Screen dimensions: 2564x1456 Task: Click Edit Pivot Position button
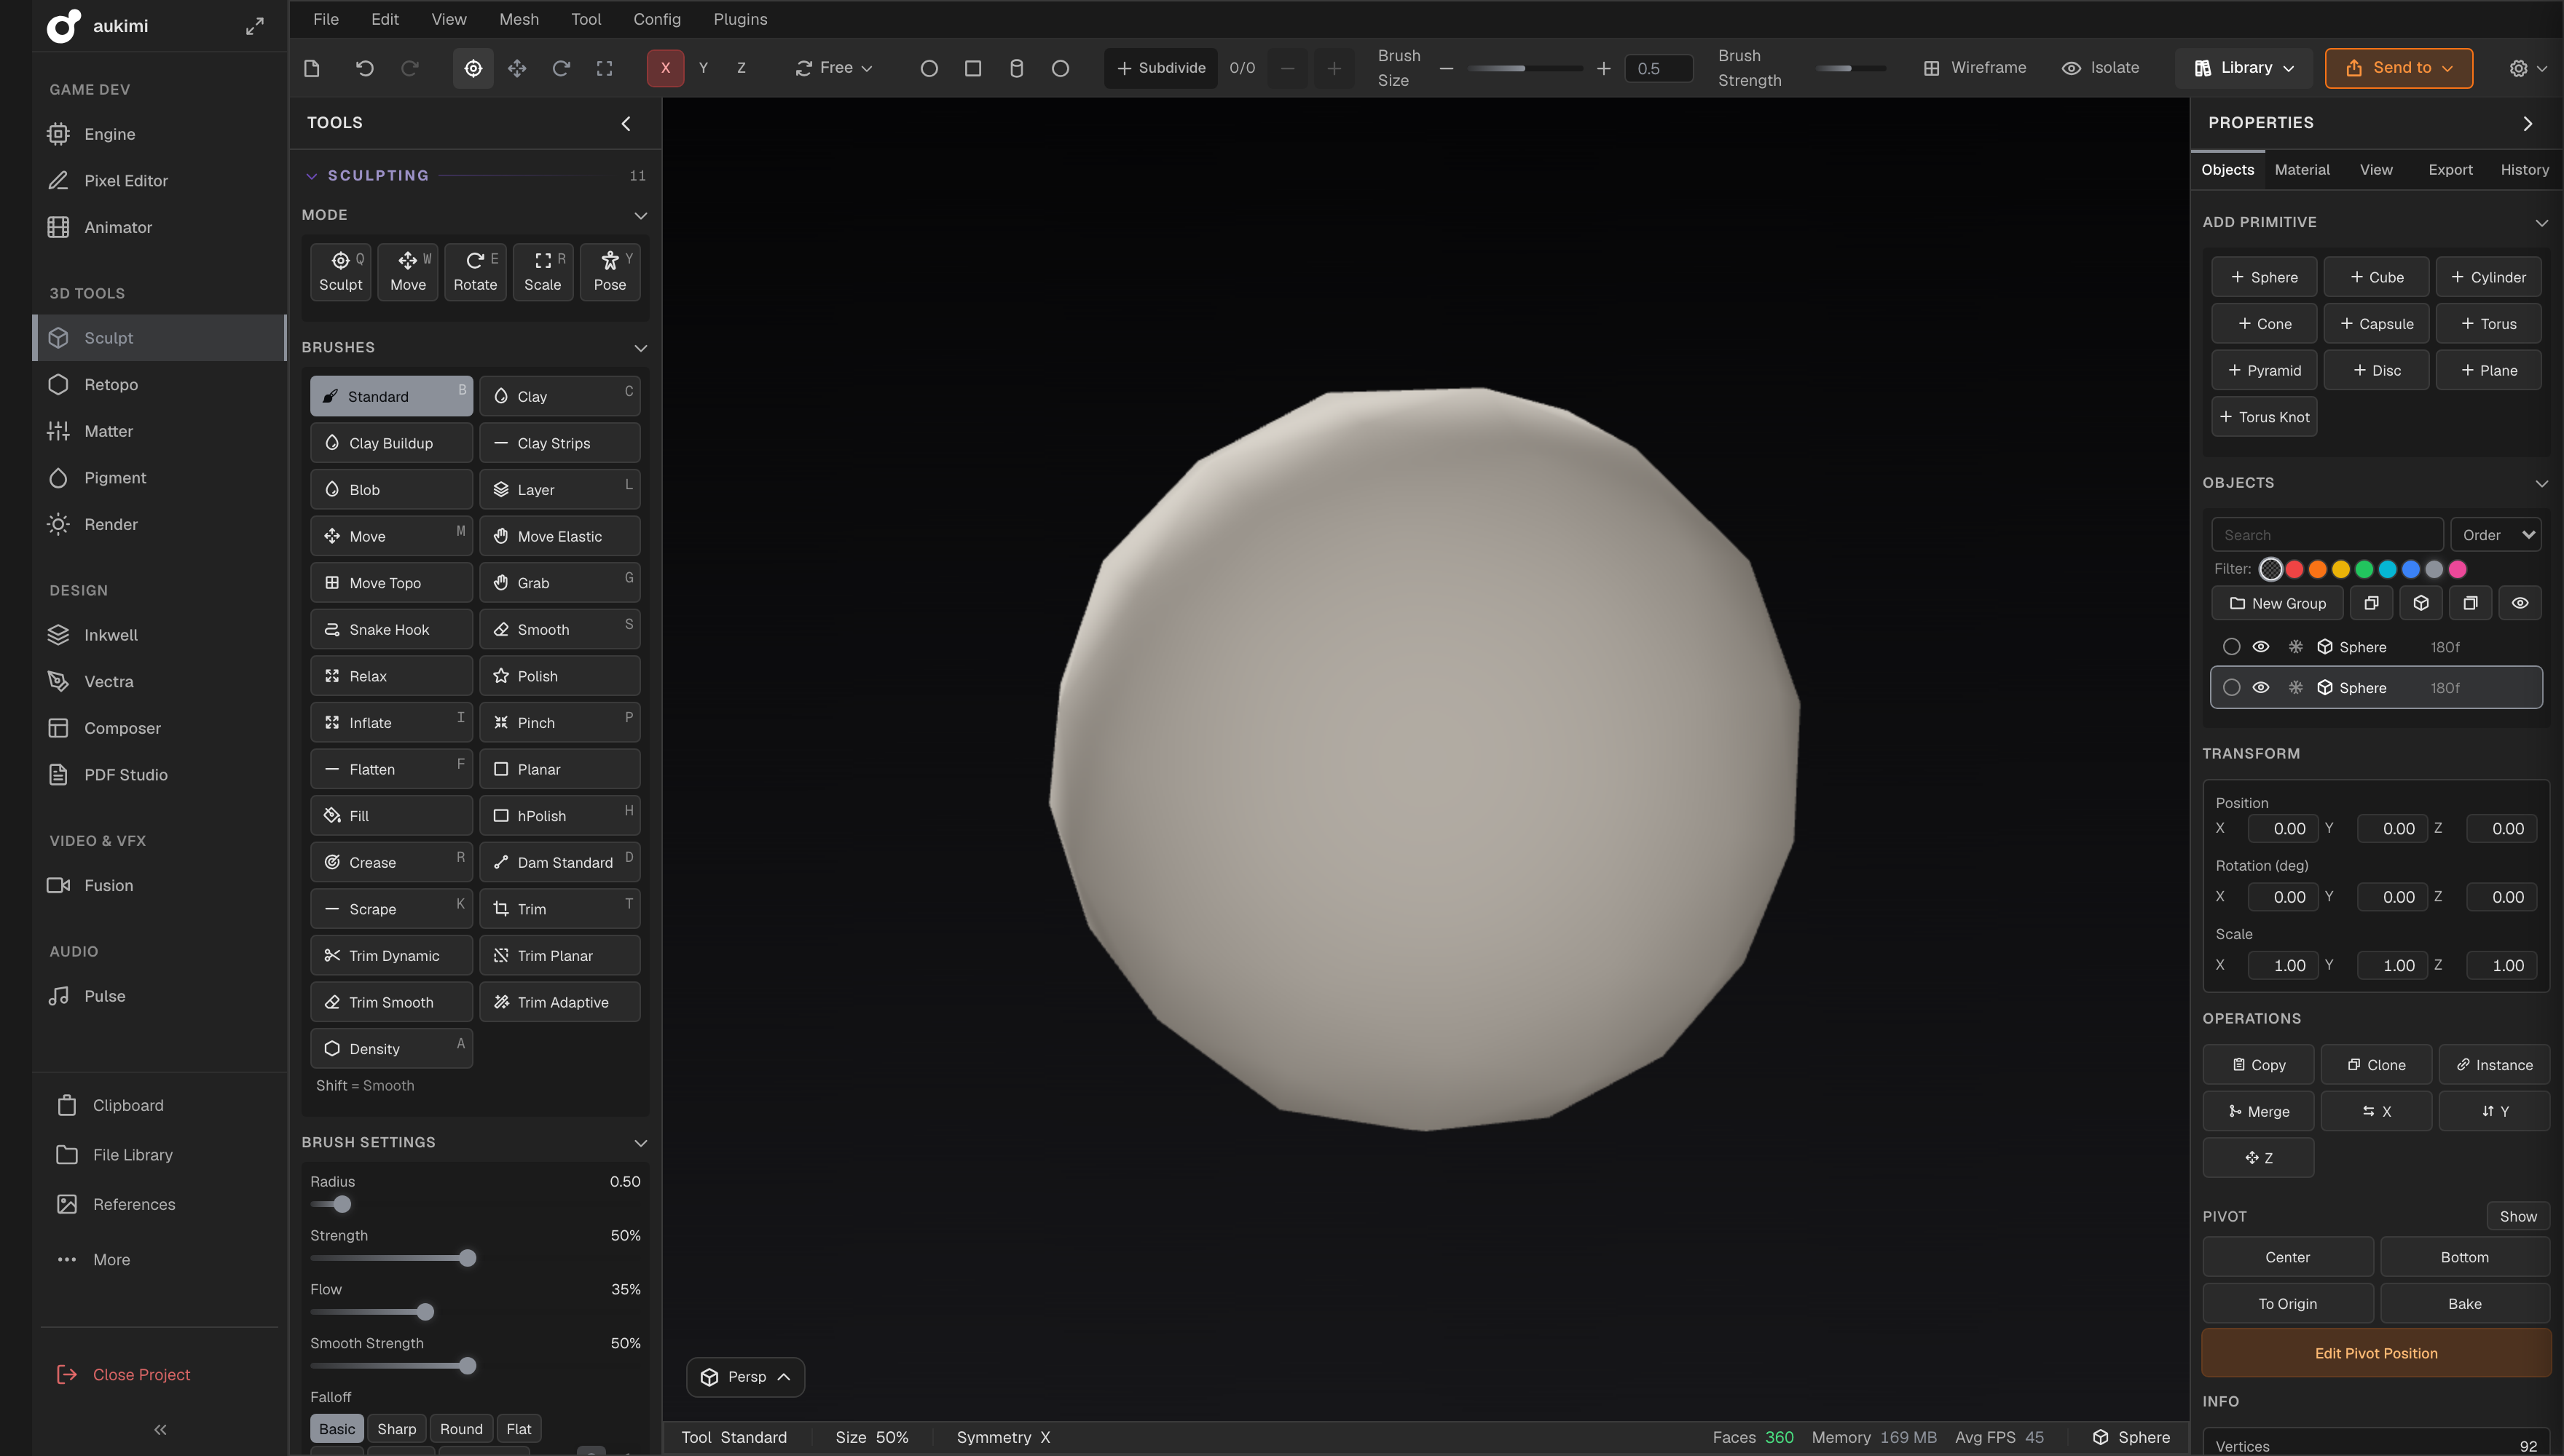pos(2376,1354)
